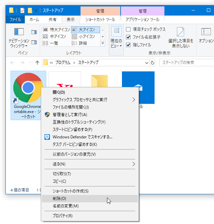Select the GoogleChromePortable shortcut icon
Screen dimensions: 214x224
28,87
